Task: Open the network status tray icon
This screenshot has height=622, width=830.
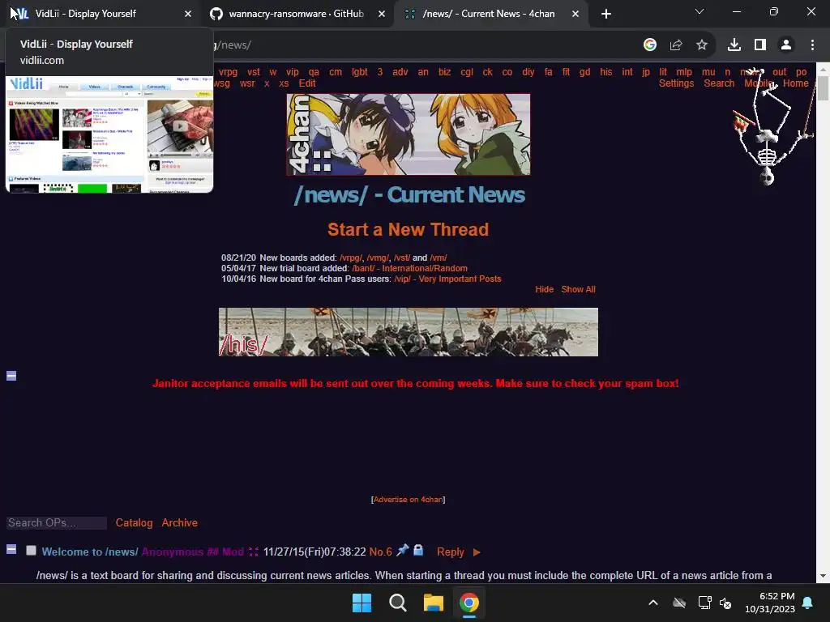Action: [x=704, y=603]
